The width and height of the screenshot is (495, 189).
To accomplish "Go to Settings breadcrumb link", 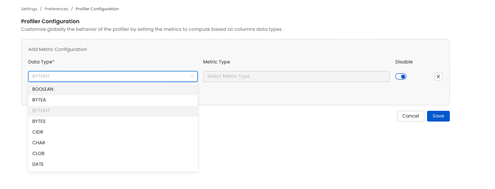I will pyautogui.click(x=29, y=8).
